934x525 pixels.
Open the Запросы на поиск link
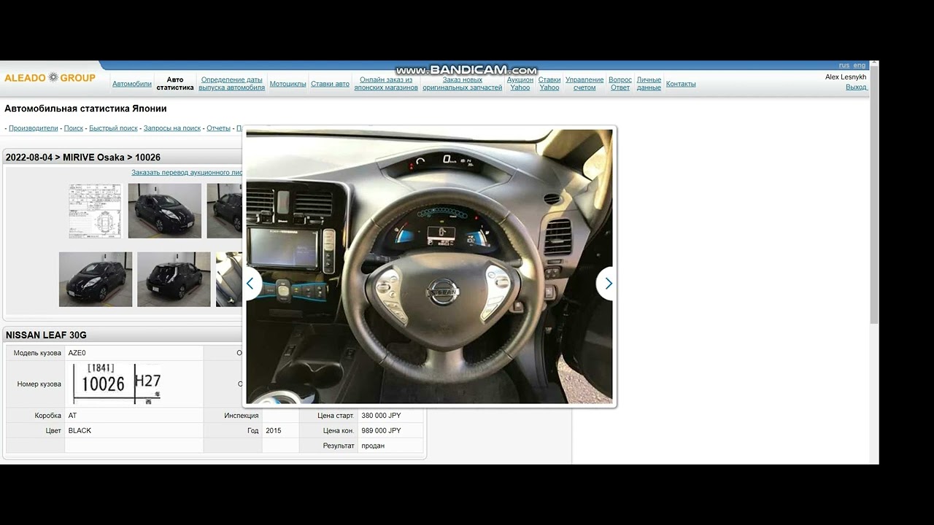pyautogui.click(x=172, y=128)
